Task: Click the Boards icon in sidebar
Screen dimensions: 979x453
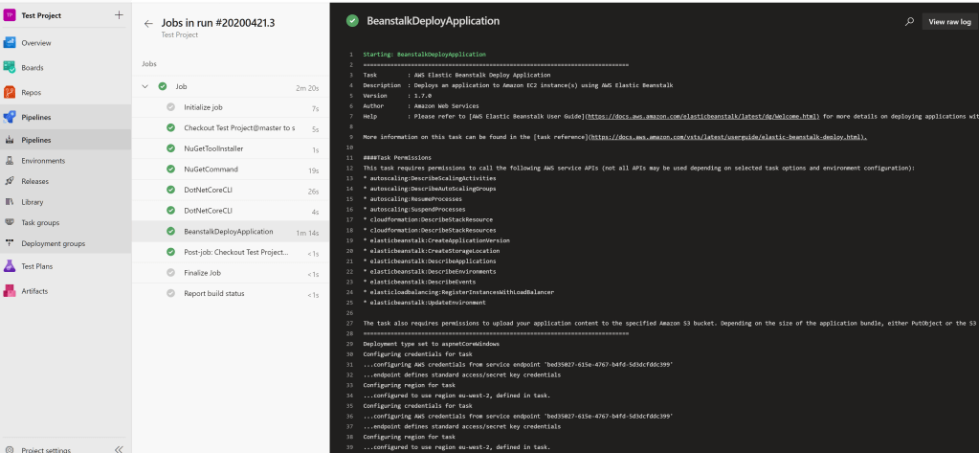Action: coord(10,67)
